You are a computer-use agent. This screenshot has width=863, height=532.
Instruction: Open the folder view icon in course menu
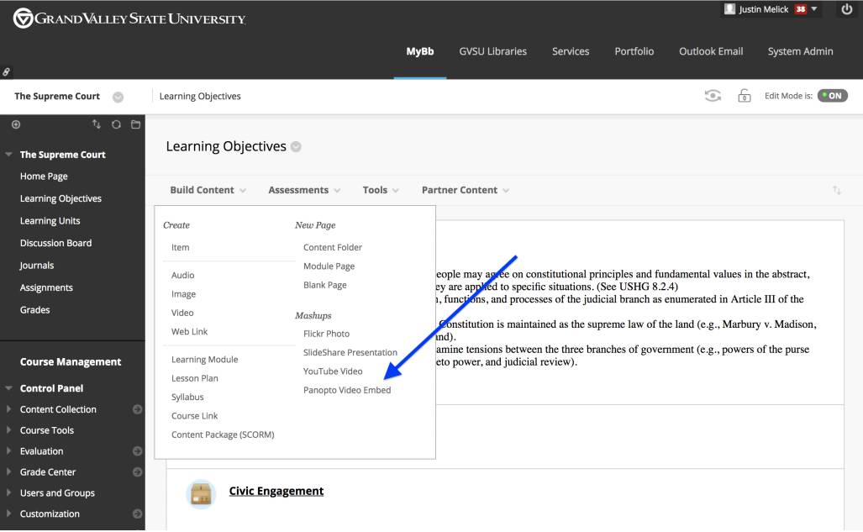135,124
